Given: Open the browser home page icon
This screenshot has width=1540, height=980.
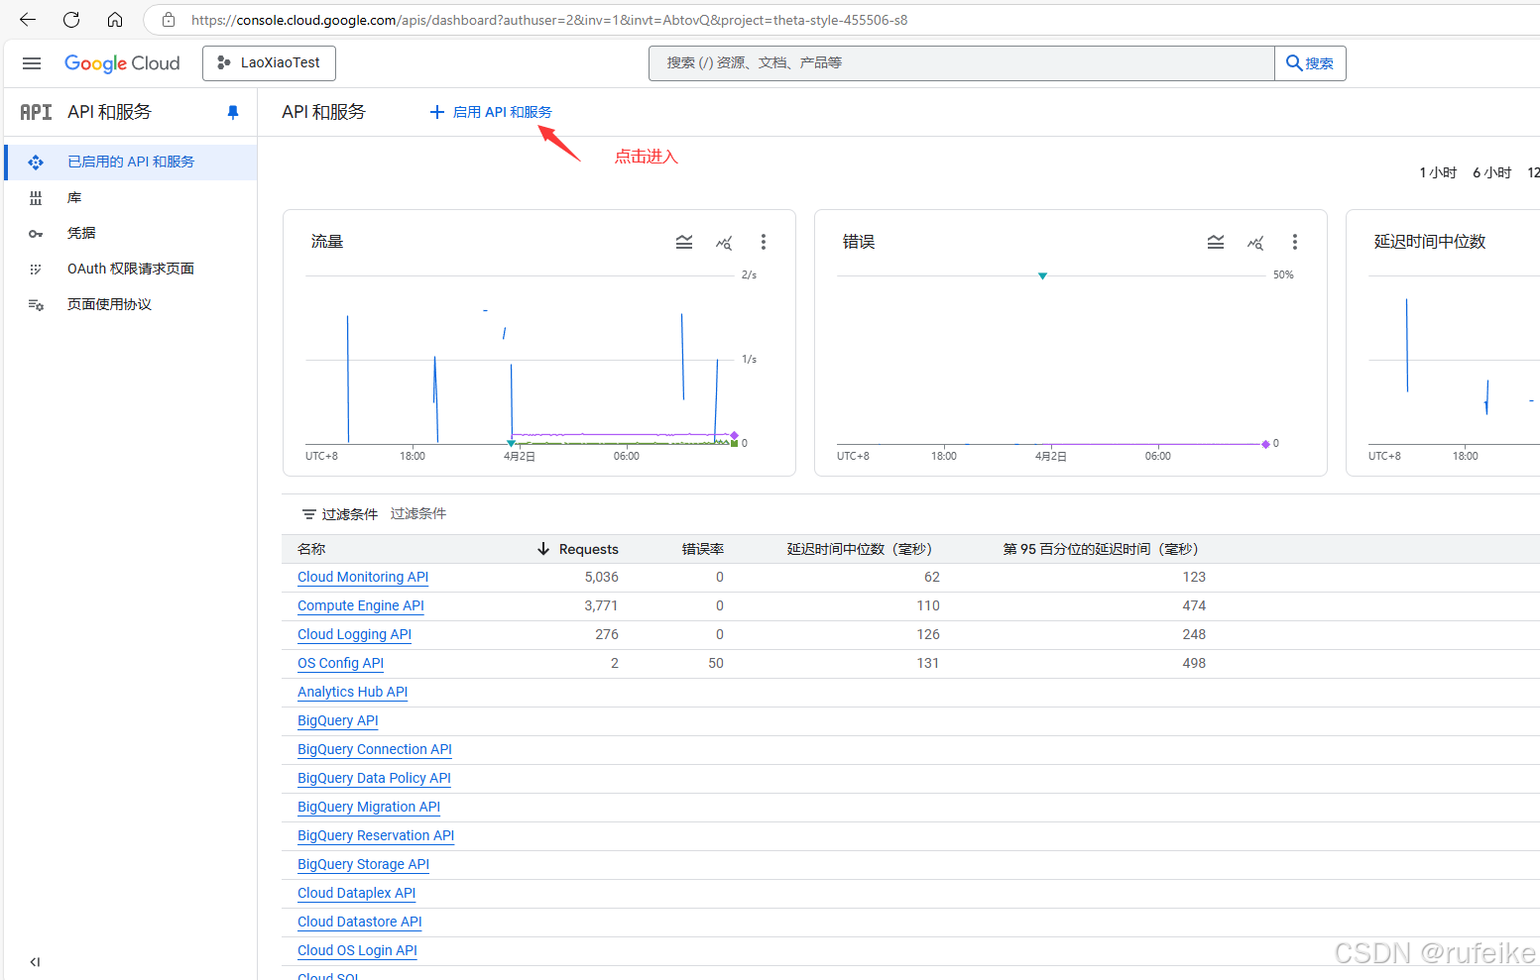Looking at the screenshot, I should click(x=115, y=20).
